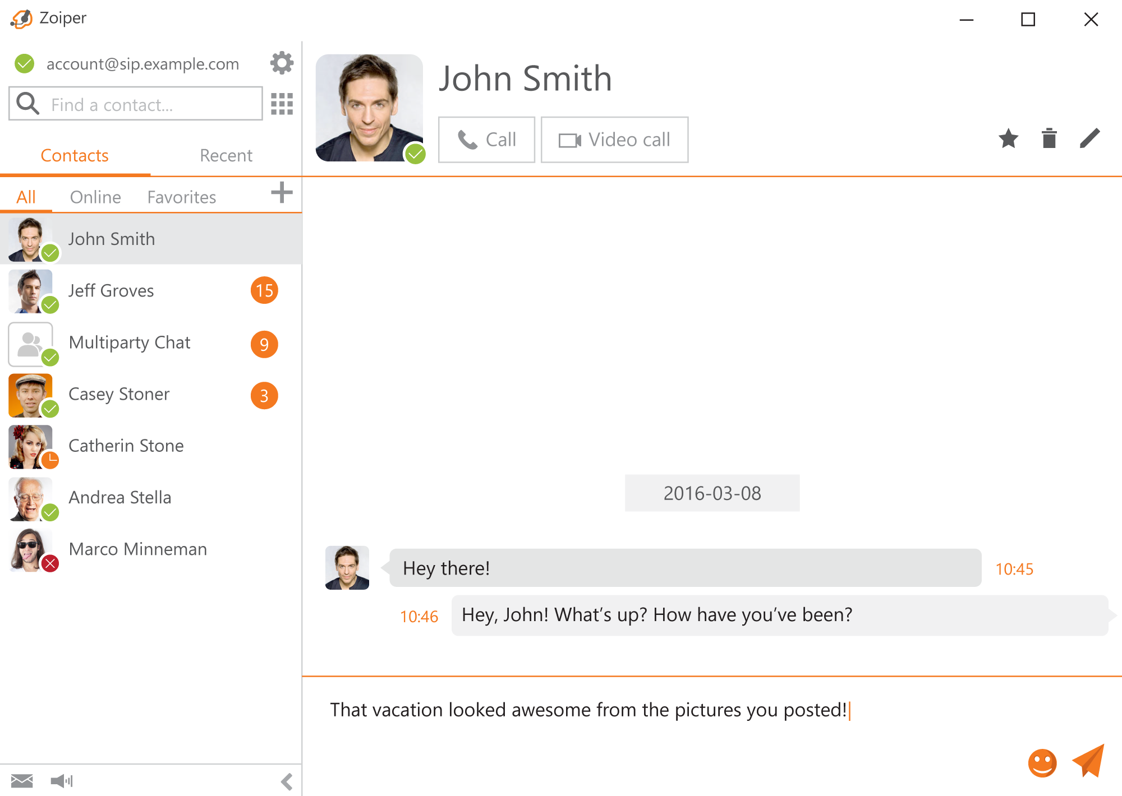Switch to the Online contacts tab
The height and width of the screenshot is (796, 1122).
click(x=96, y=196)
